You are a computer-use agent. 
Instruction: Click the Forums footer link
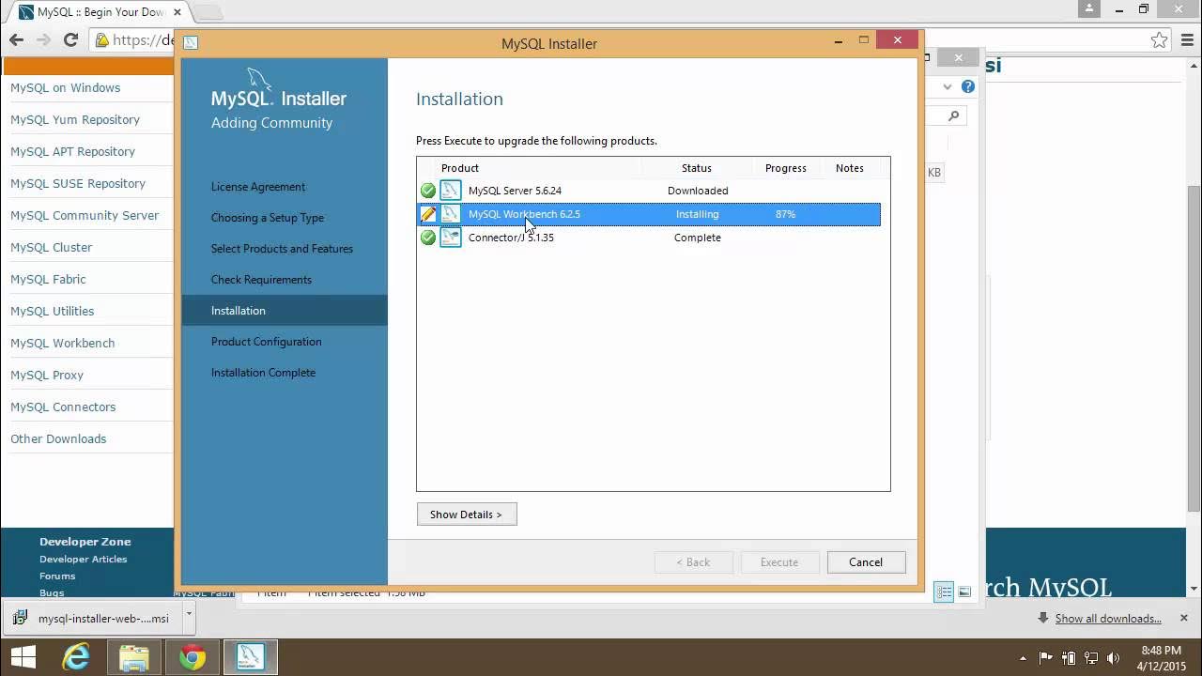pyautogui.click(x=57, y=576)
